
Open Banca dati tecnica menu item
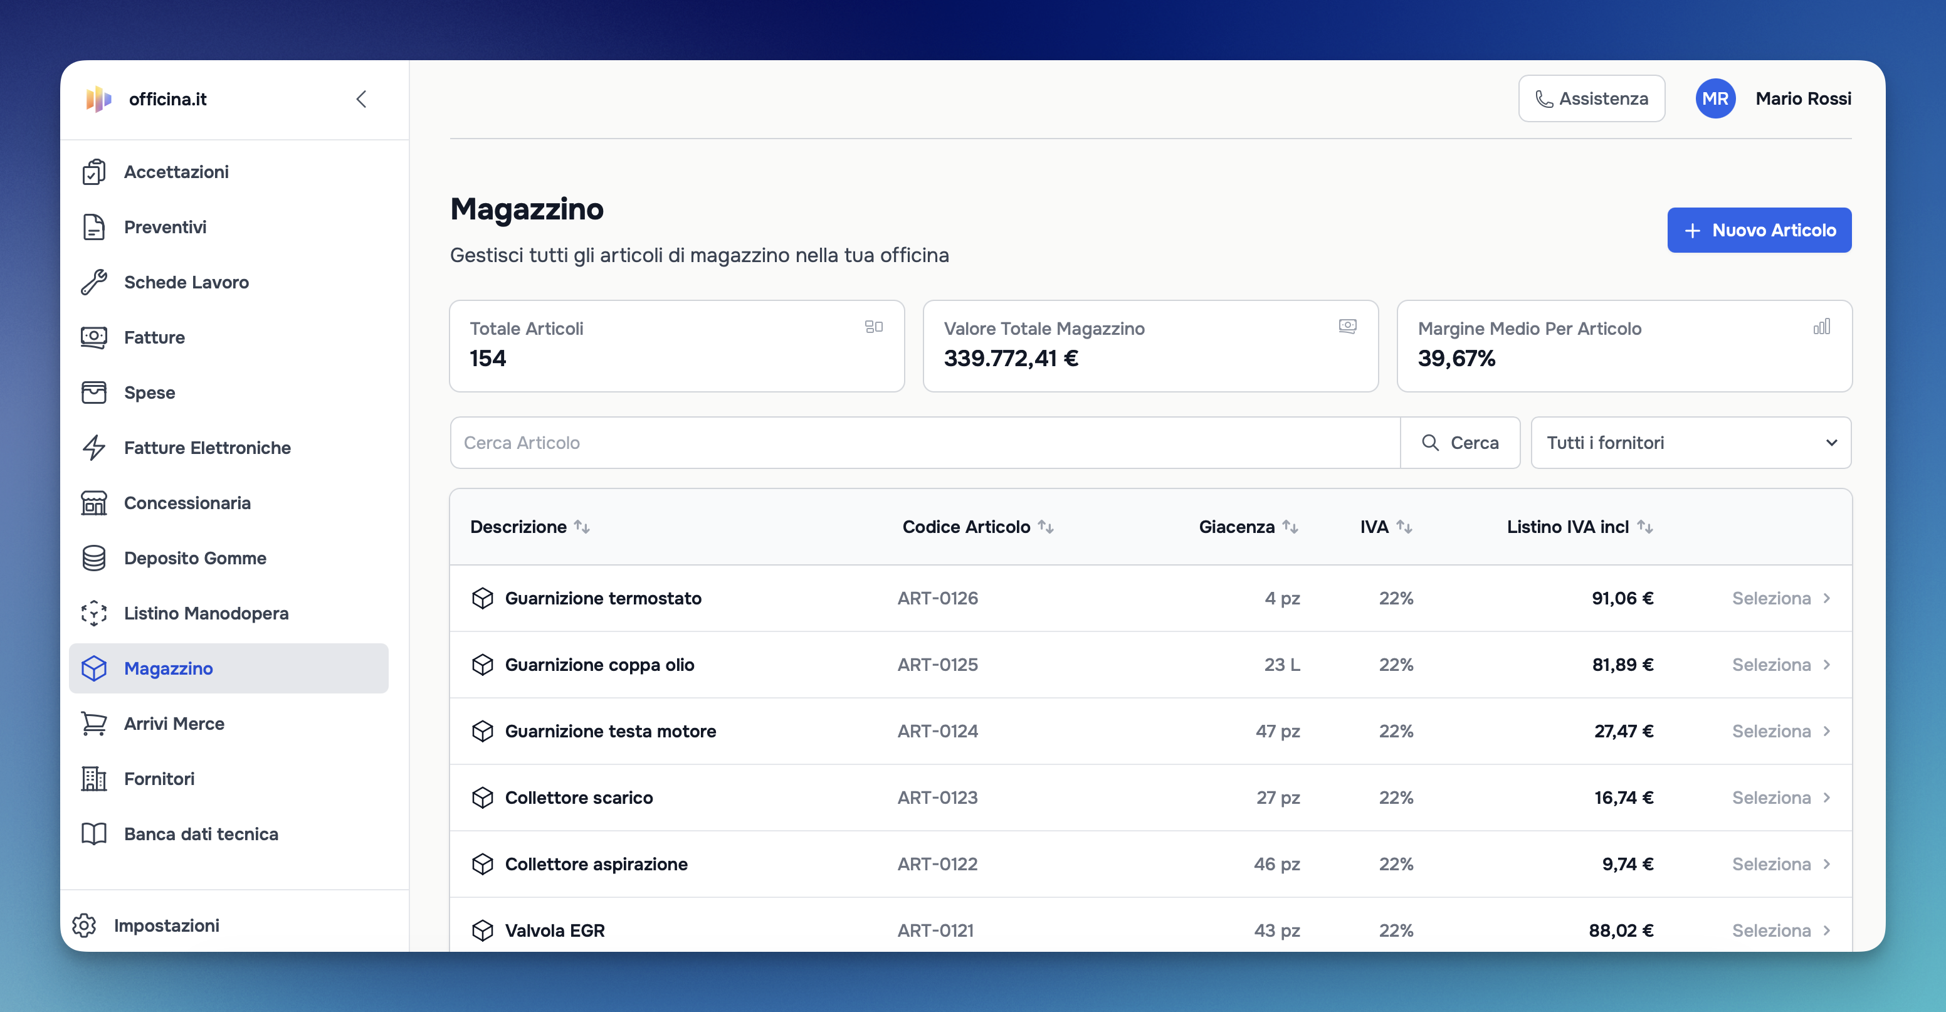coord(201,835)
